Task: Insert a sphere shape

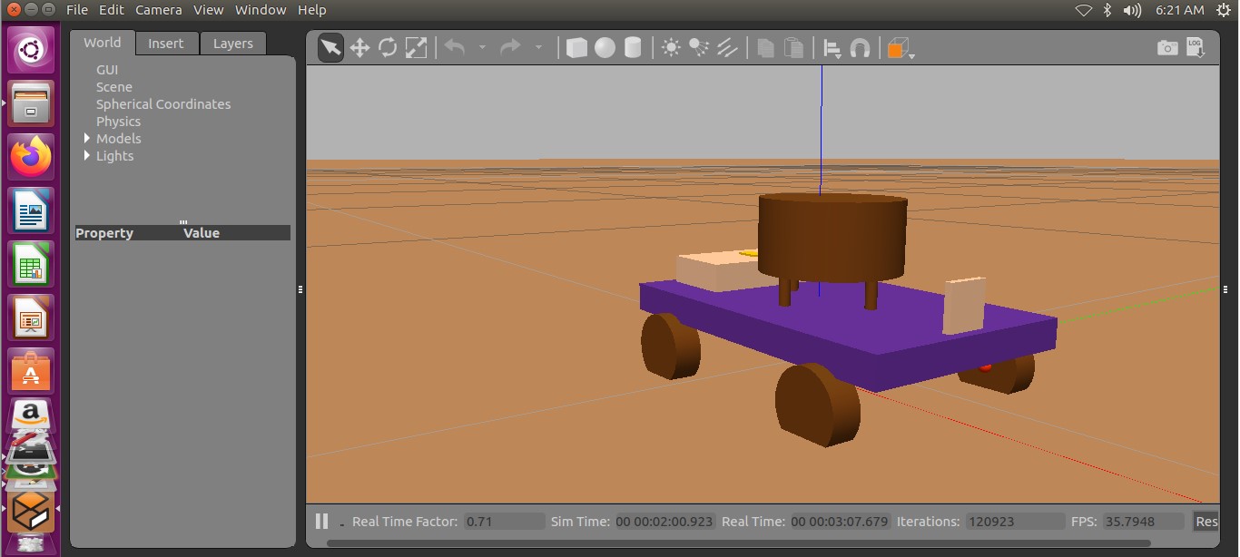Action: (605, 48)
